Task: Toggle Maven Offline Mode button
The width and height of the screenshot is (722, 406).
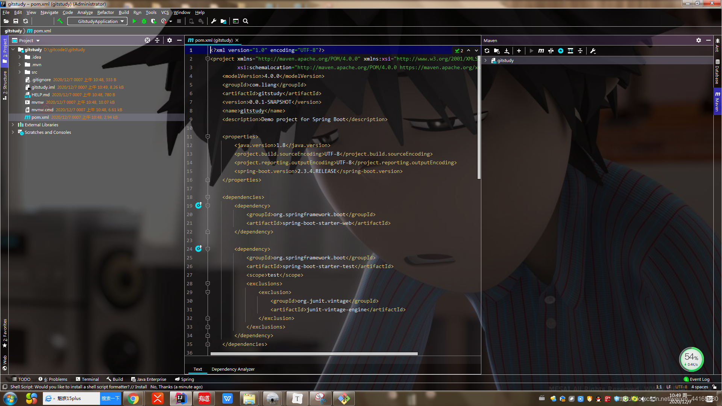Action: (551, 51)
